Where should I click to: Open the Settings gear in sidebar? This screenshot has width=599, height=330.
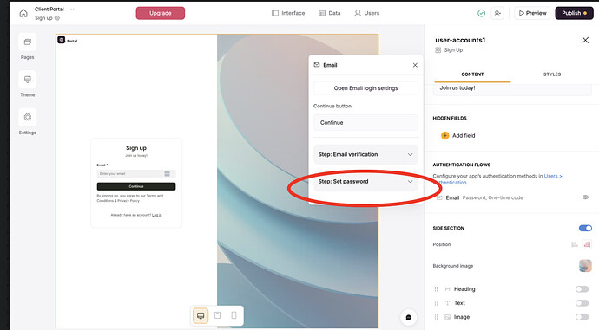coord(28,118)
